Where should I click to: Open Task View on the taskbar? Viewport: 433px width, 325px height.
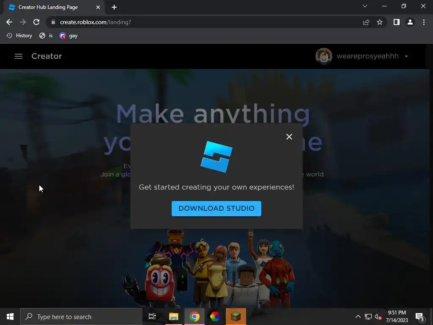pos(152,317)
